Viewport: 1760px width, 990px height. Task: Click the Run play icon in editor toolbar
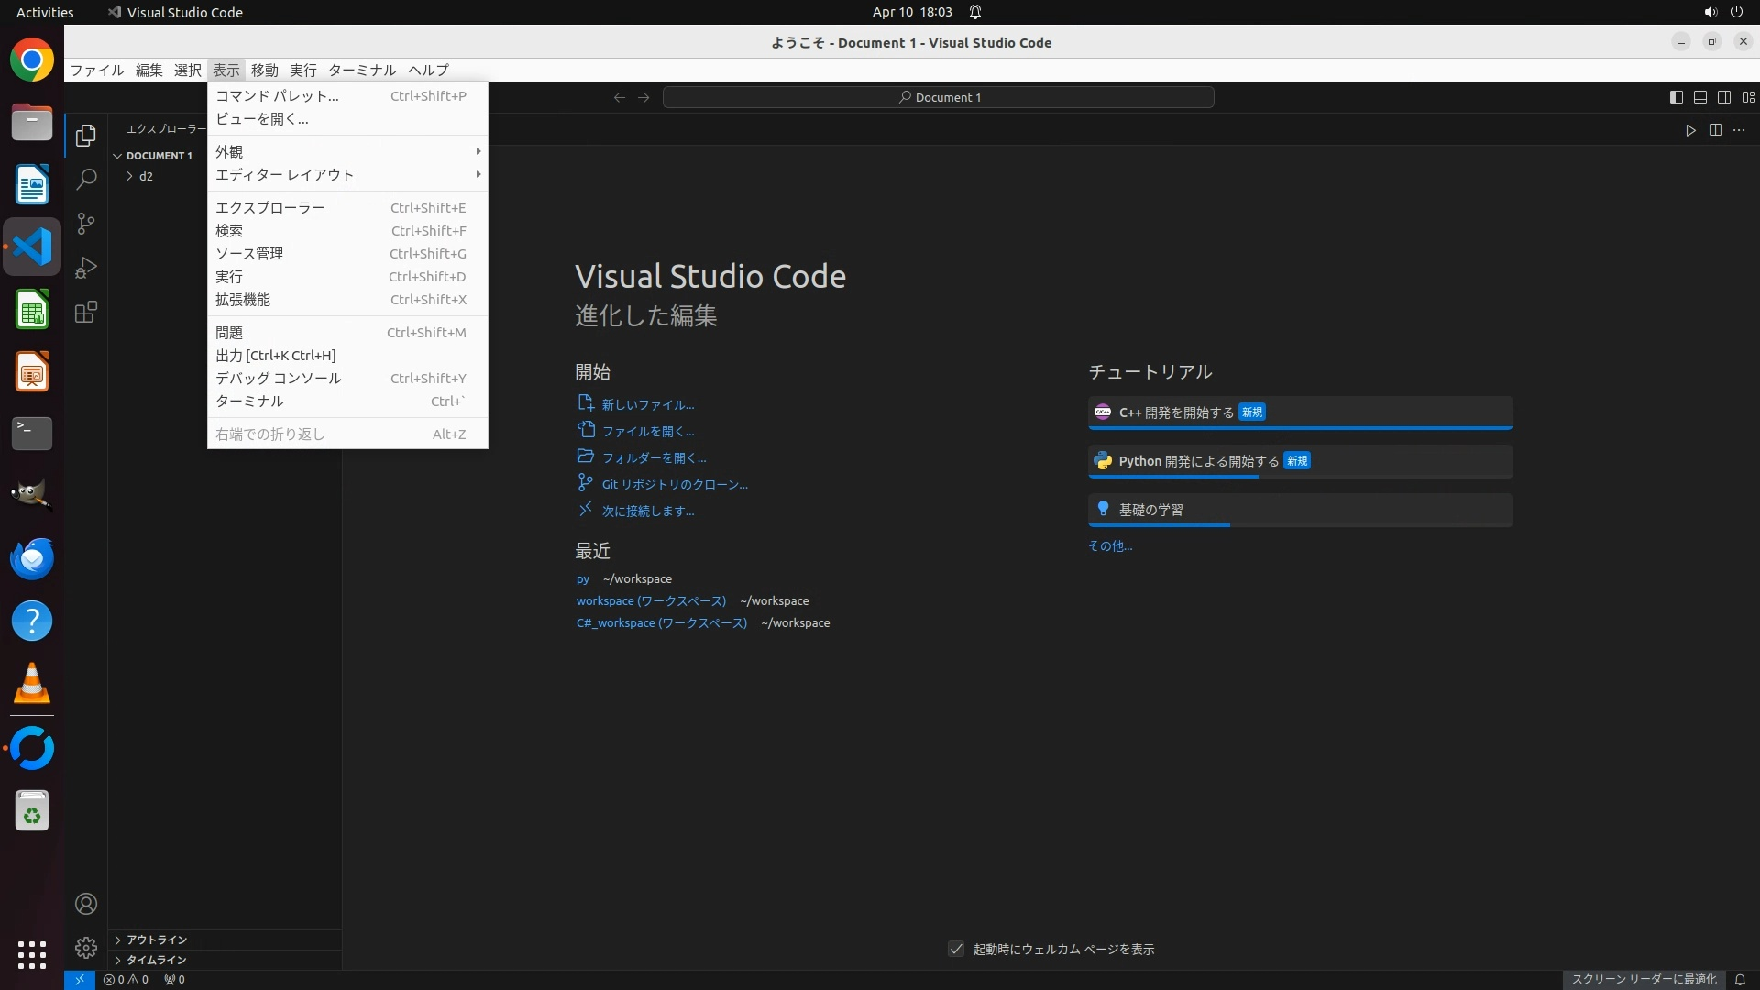1690,130
